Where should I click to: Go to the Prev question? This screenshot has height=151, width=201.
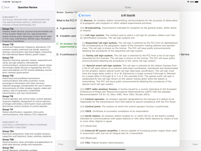(61, 144)
